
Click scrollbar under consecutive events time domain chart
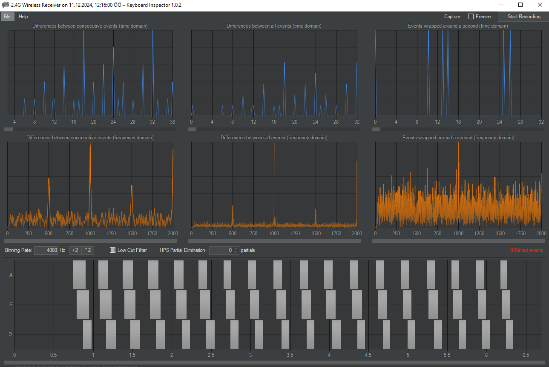pyautogui.click(x=90, y=129)
